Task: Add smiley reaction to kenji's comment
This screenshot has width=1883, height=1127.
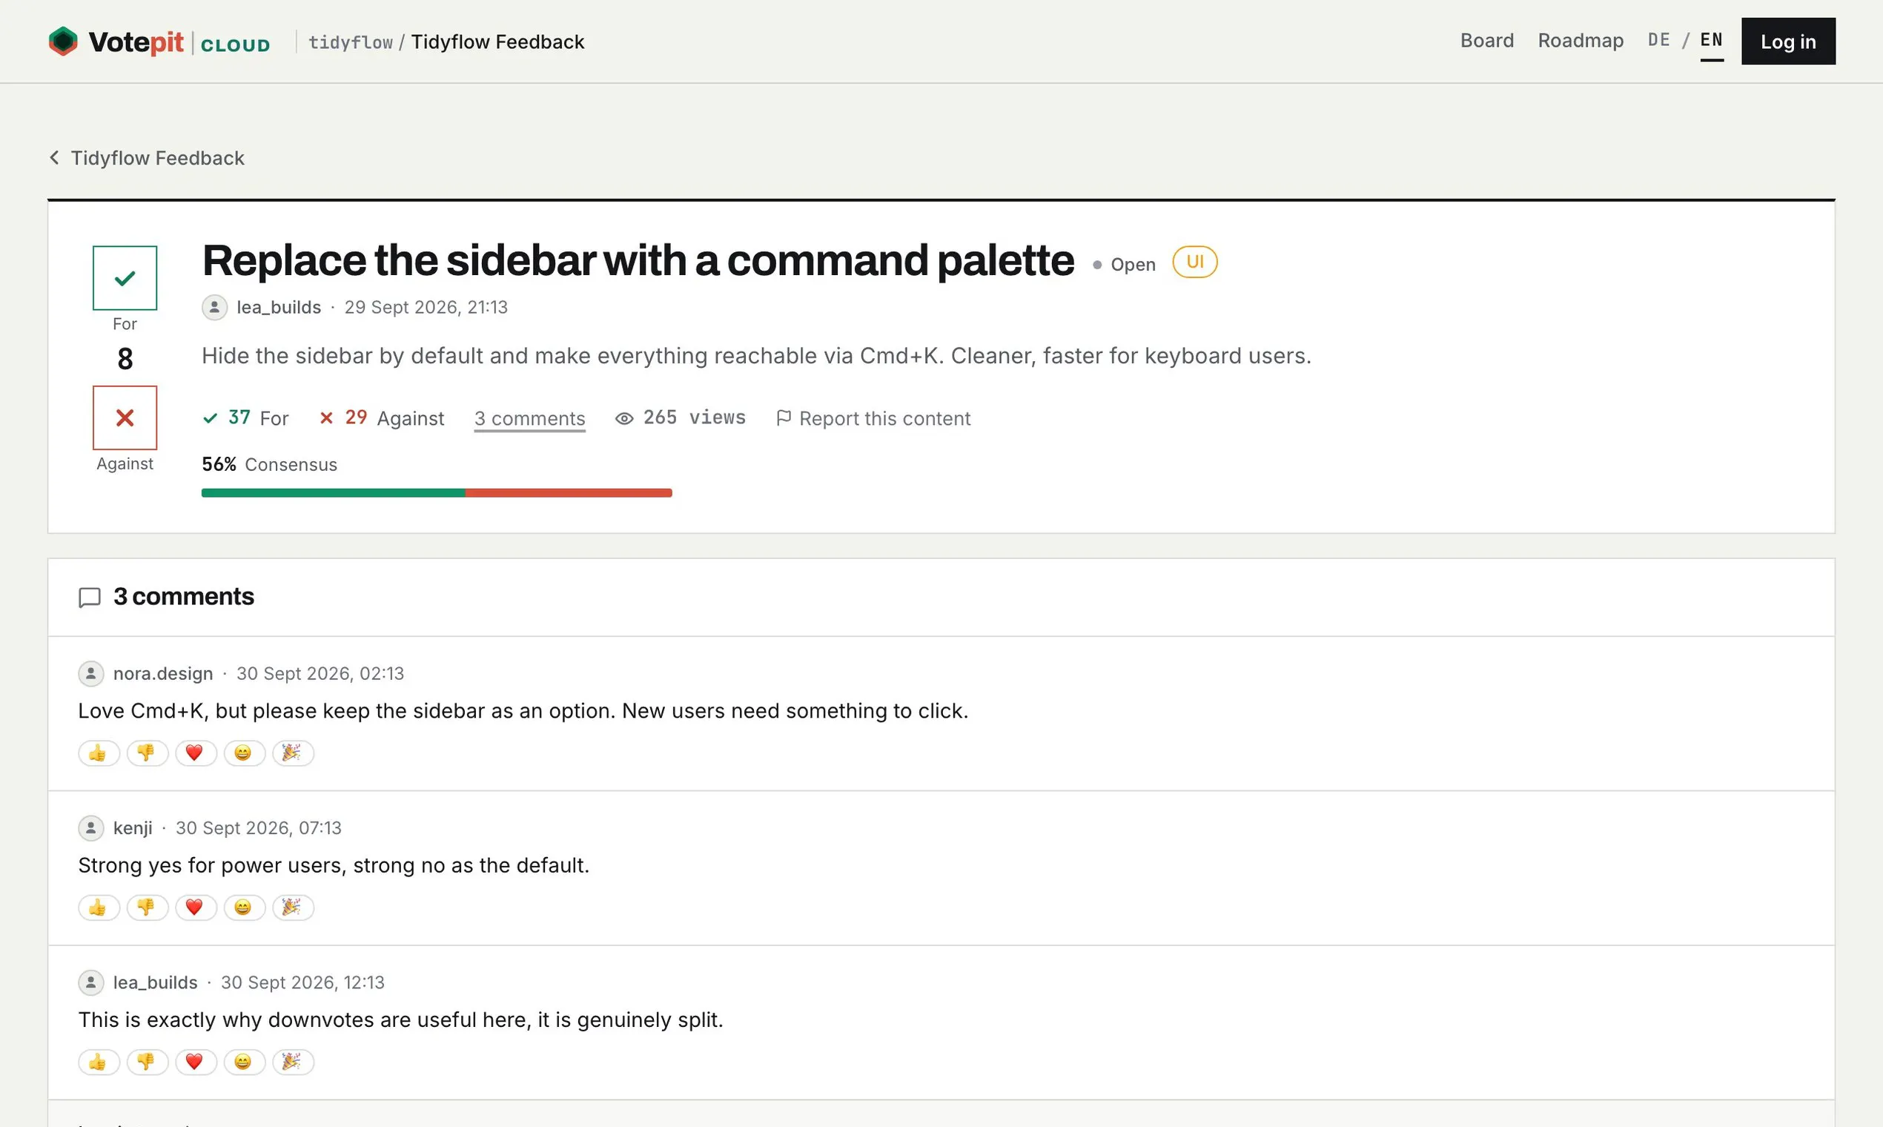Action: click(x=245, y=908)
